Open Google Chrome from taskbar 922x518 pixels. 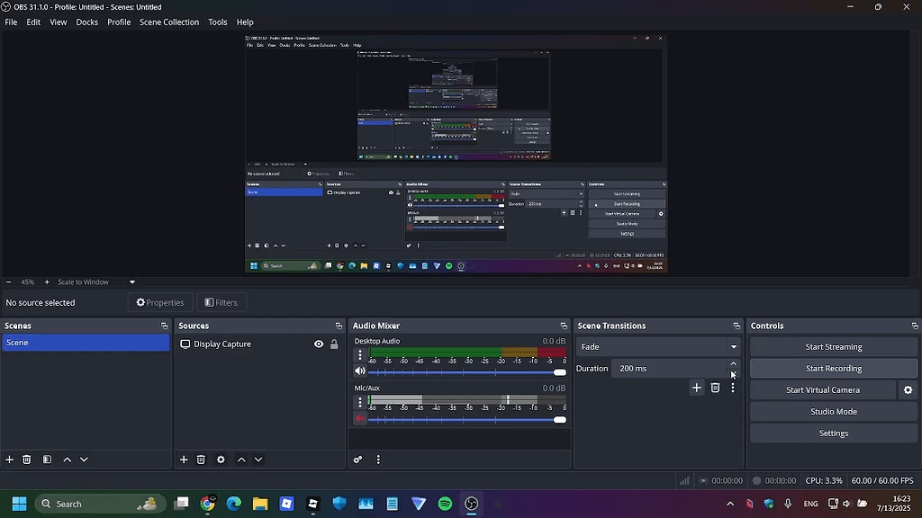tap(208, 504)
